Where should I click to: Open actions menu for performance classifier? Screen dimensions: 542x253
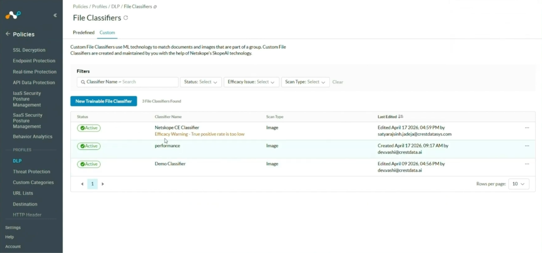pos(527,146)
